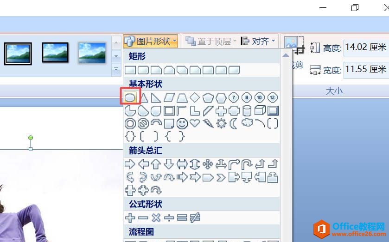Viewport: 389px width, 242px height.
Task: Apply the thick matte black picture style
Action: [55, 52]
